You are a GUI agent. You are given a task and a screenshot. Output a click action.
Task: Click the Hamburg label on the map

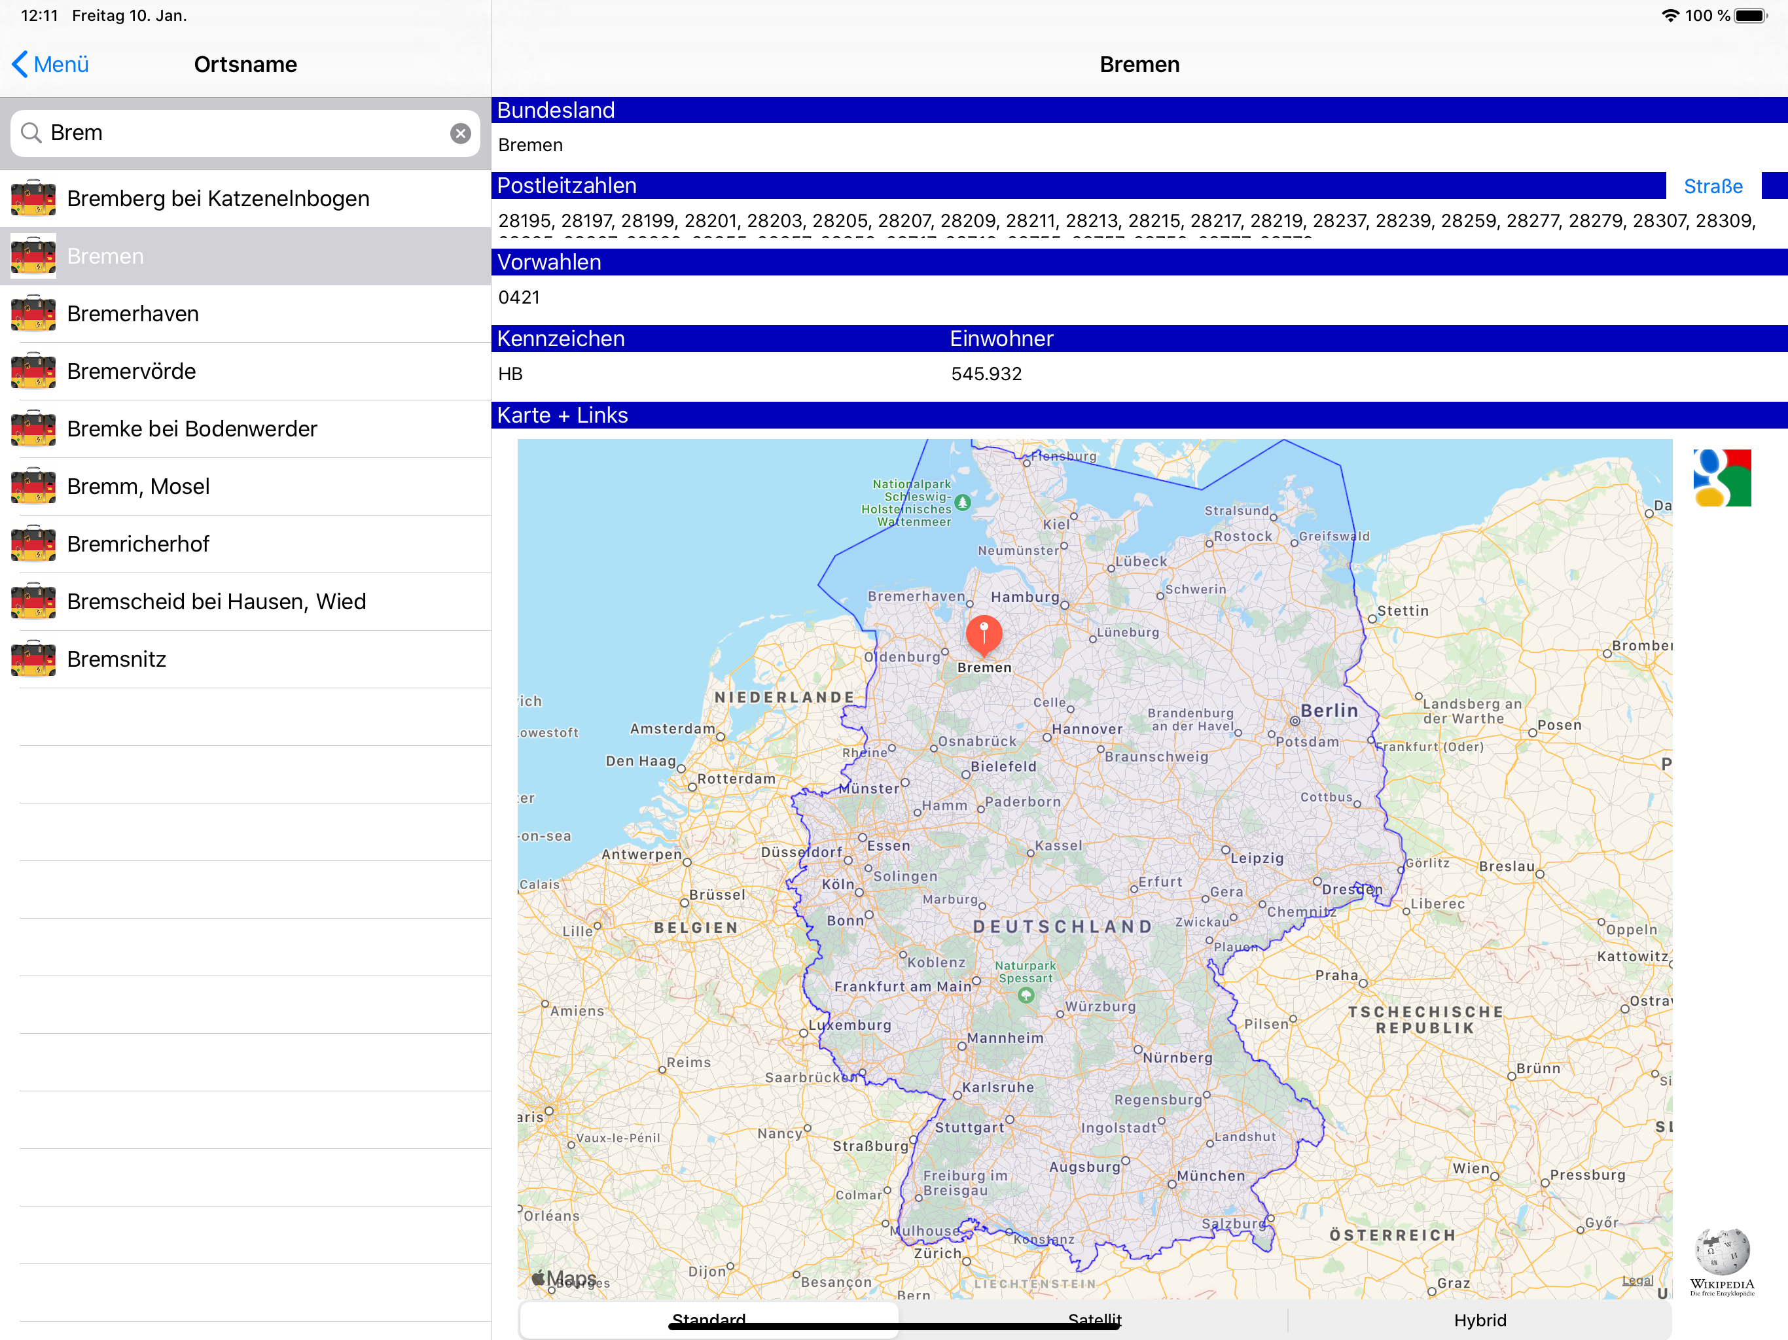1024,597
